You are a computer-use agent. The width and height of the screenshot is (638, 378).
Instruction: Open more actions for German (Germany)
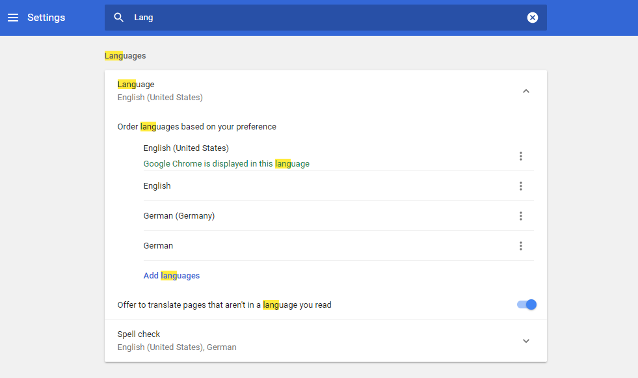click(520, 216)
